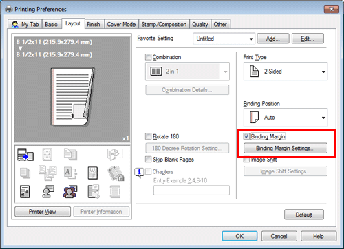Switch to the Finish tab

pyautogui.click(x=94, y=24)
